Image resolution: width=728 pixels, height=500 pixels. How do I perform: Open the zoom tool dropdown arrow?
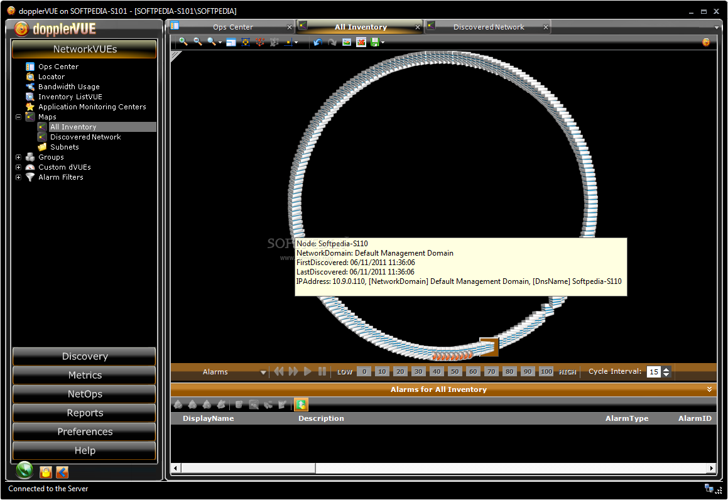(220, 43)
